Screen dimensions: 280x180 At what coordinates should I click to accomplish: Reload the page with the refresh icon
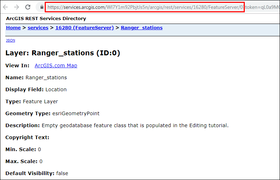tap(28, 7)
